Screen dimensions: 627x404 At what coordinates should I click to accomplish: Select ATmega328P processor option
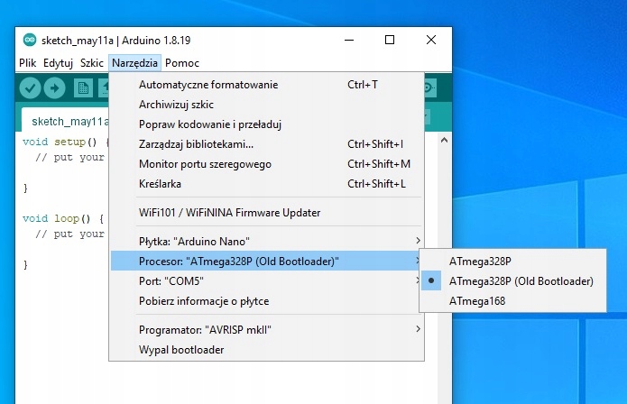[512, 261]
